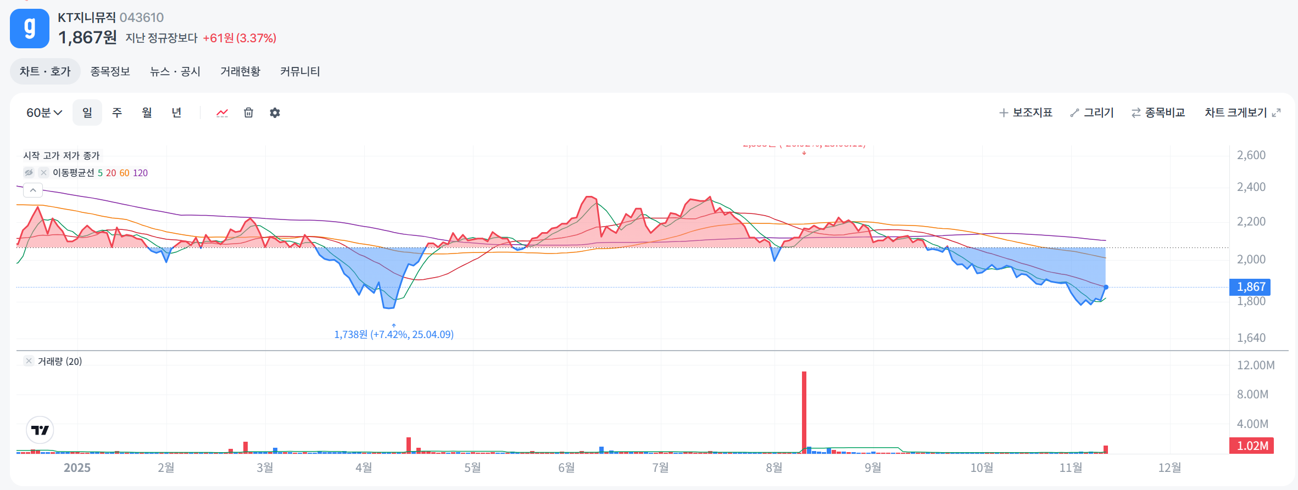Screen dimensions: 1298x490
Task: Select the 월 period tab
Action: tap(147, 112)
